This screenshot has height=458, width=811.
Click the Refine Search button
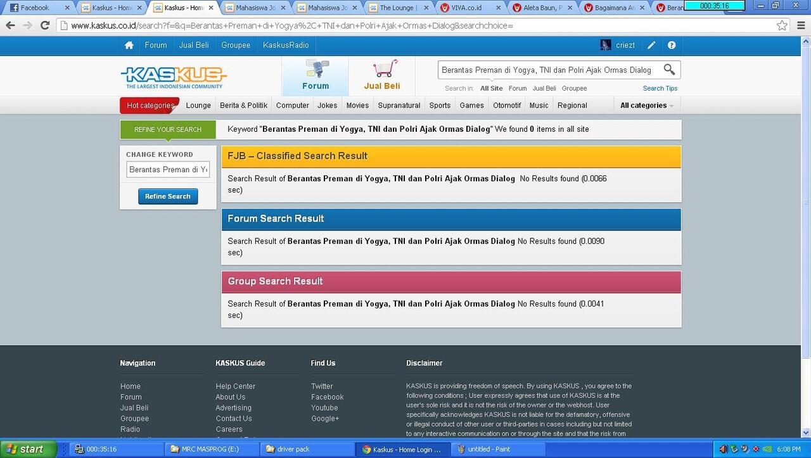tap(168, 196)
